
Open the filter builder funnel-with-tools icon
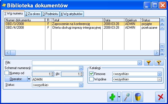[x=159, y=63]
